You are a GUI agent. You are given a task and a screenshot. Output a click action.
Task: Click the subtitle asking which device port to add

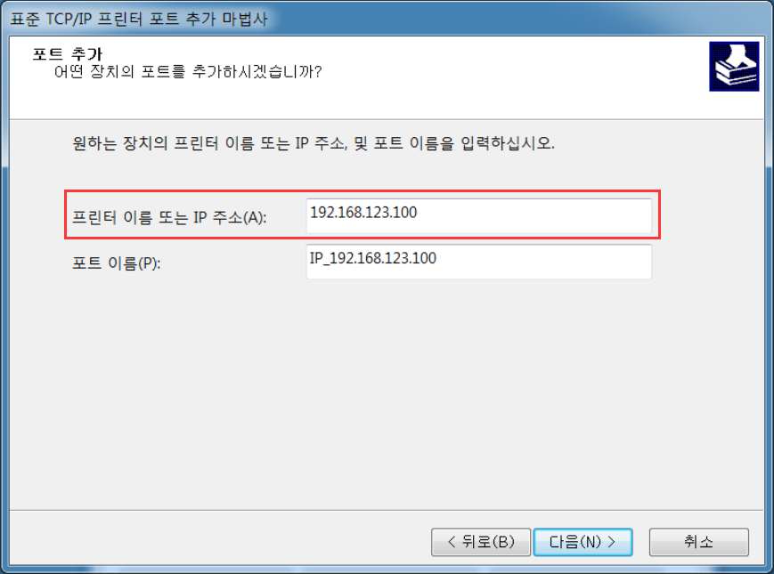point(188,72)
